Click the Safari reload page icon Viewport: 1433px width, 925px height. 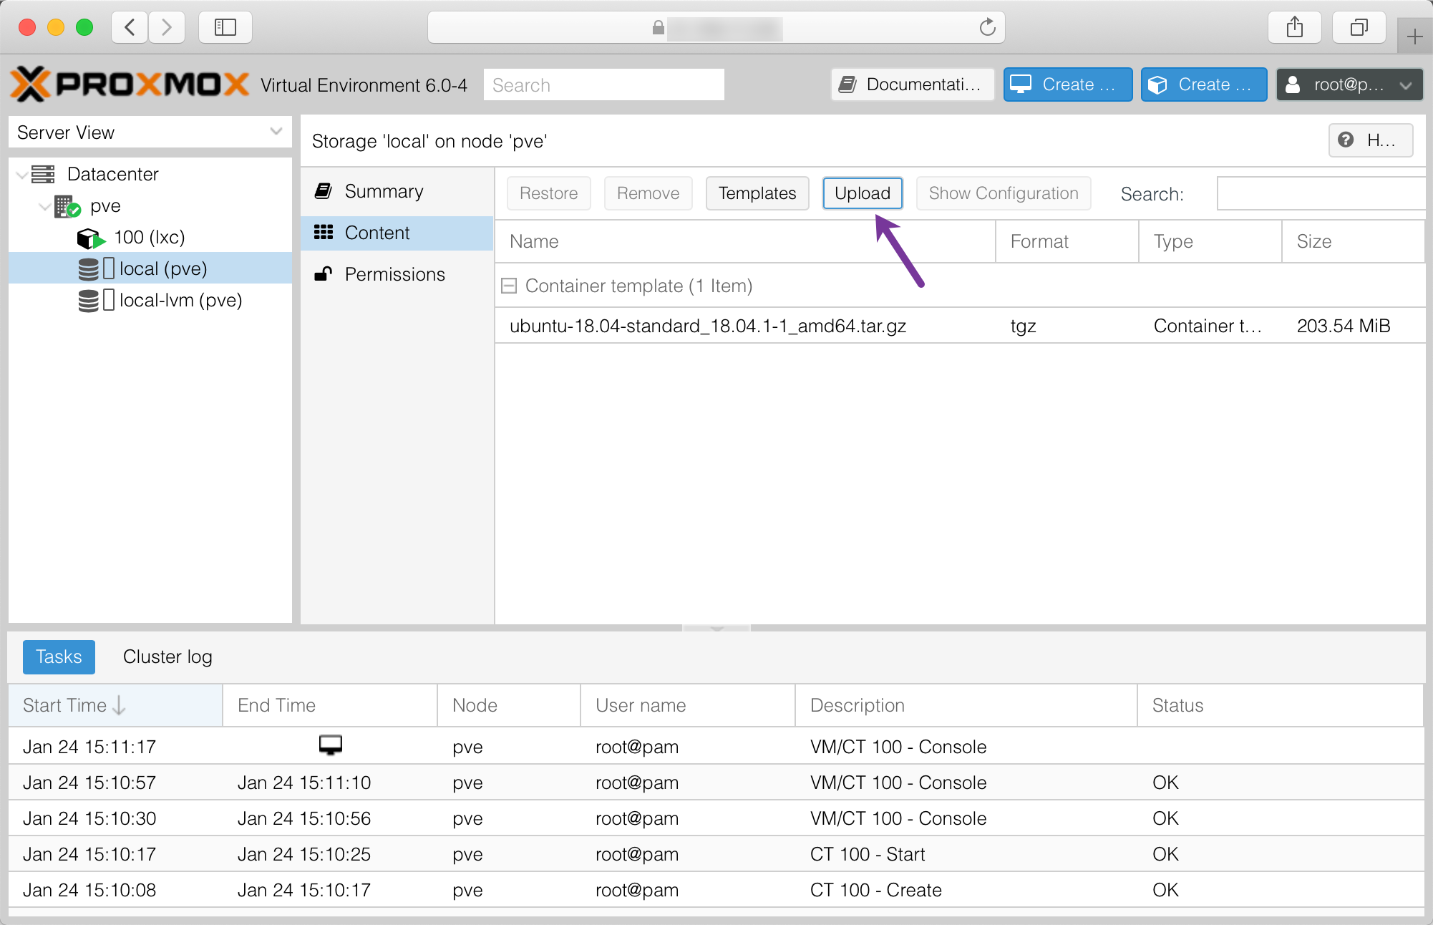(x=987, y=27)
